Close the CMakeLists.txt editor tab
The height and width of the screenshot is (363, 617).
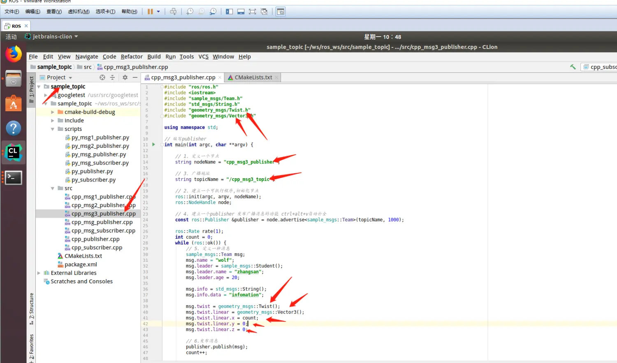pyautogui.click(x=276, y=77)
